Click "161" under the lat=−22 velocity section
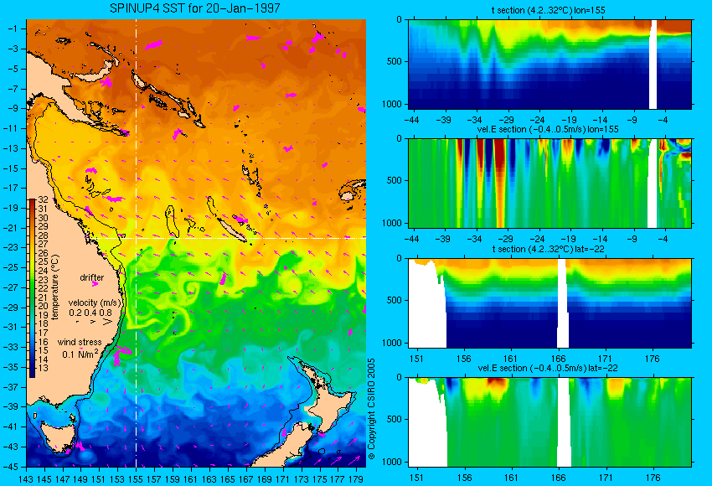 click(x=510, y=478)
